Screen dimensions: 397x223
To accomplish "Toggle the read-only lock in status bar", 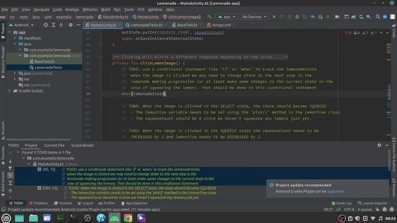I will [x=378, y=209].
